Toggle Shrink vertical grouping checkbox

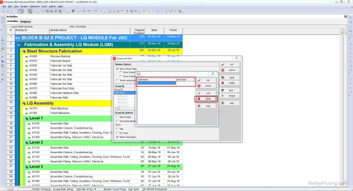tap(118, 80)
